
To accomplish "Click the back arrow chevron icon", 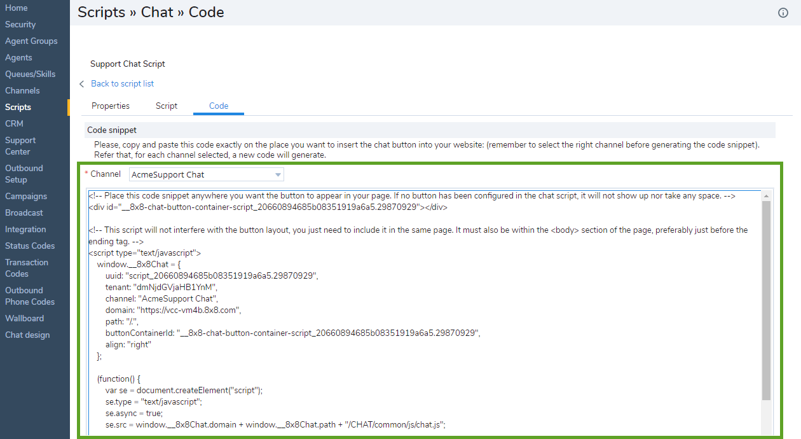I will 81,84.
